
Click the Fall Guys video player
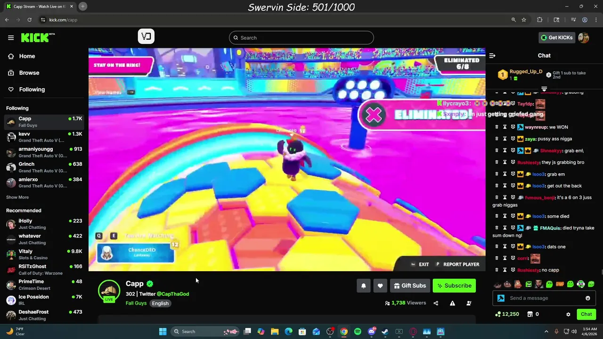(287, 159)
